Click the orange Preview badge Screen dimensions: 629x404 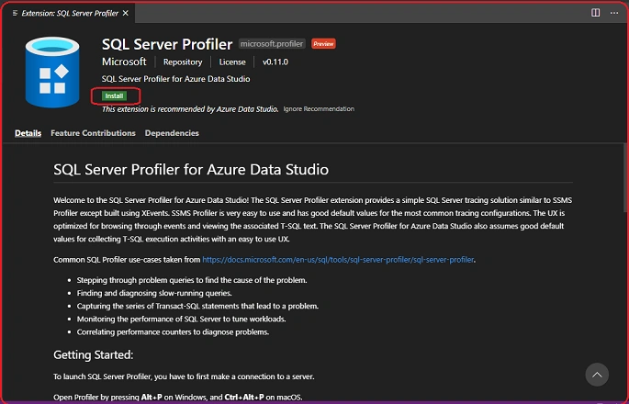(323, 44)
